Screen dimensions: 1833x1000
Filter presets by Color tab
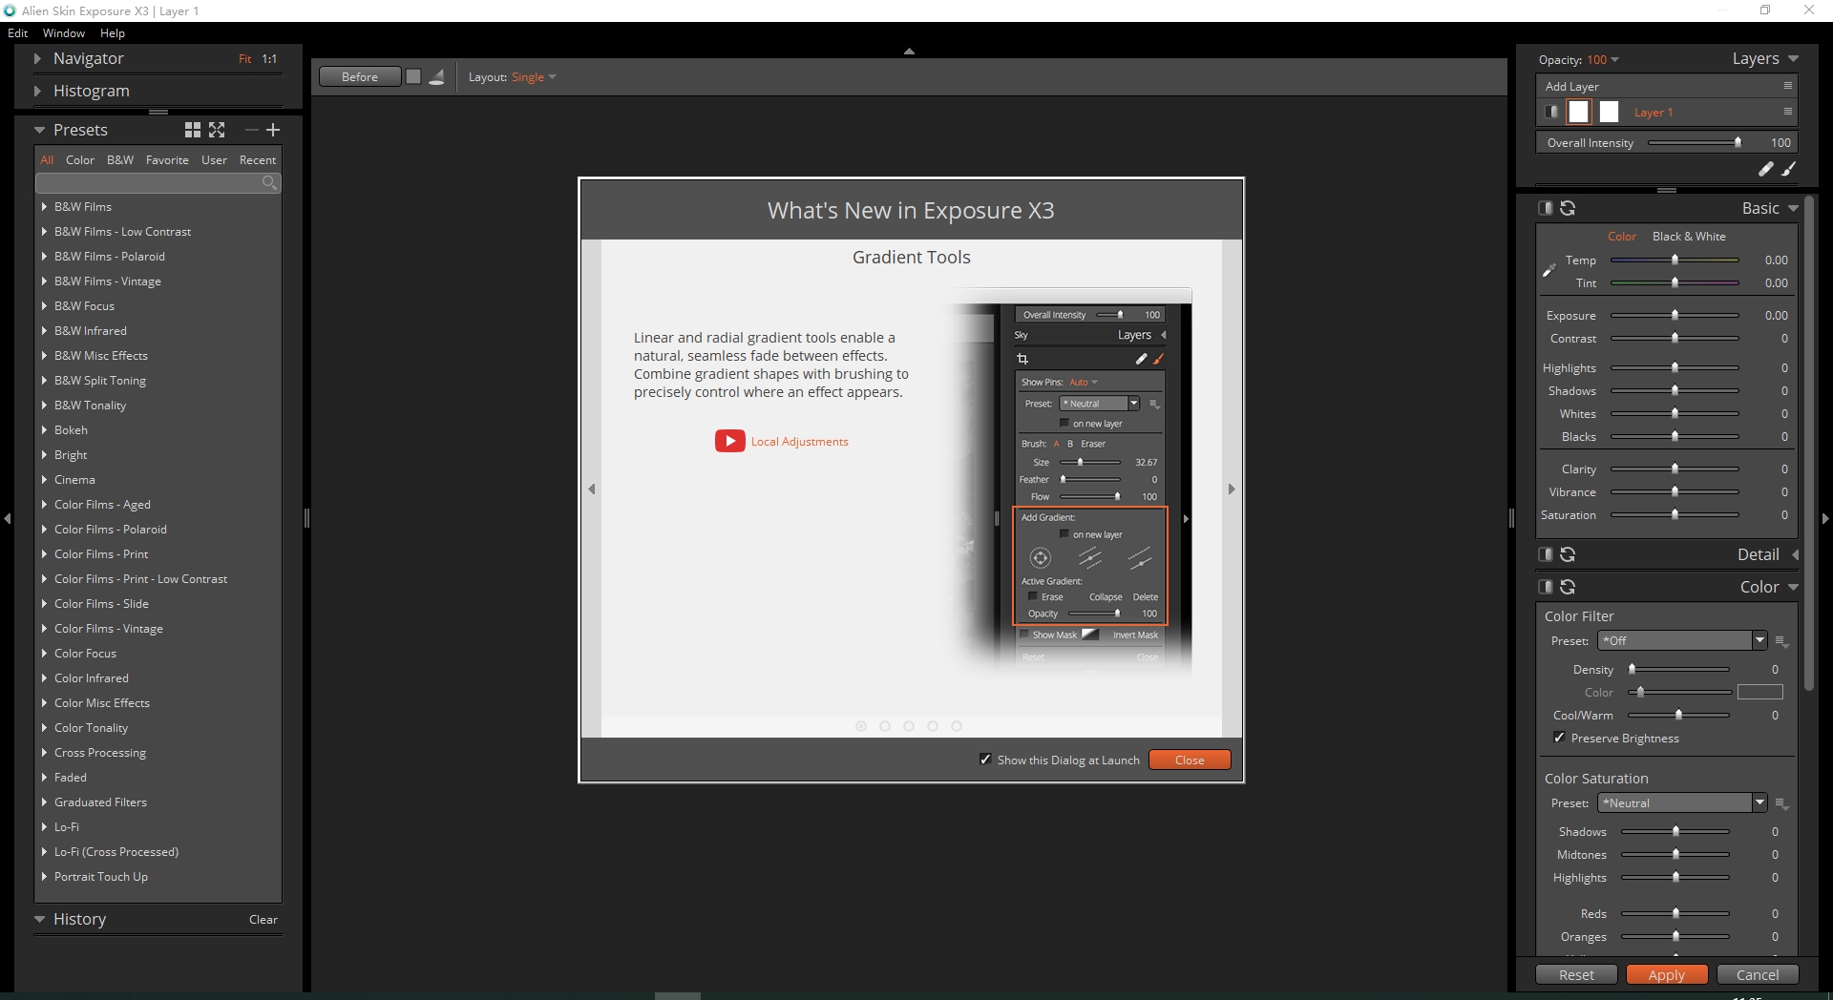point(80,159)
